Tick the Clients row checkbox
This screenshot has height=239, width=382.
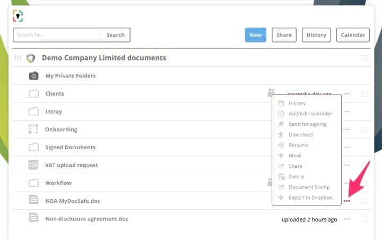click(x=364, y=94)
